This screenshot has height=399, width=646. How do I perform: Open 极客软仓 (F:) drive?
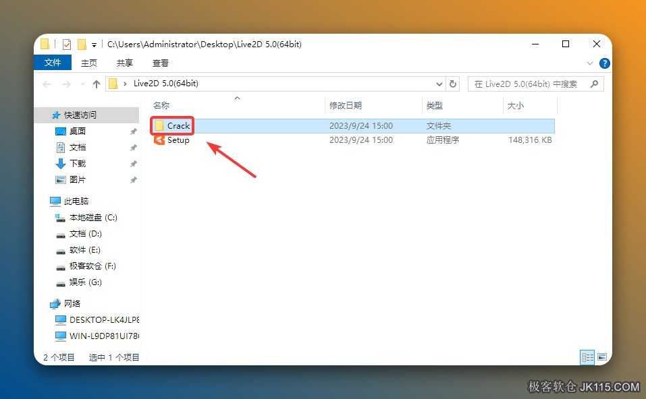click(x=92, y=266)
